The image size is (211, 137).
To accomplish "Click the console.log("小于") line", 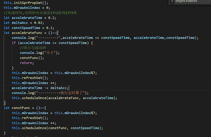I will 40,53.
